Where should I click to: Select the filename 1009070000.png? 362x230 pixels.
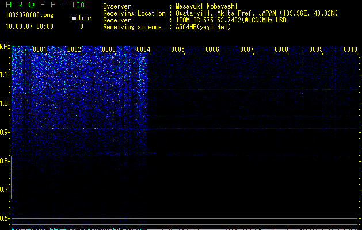[30, 16]
